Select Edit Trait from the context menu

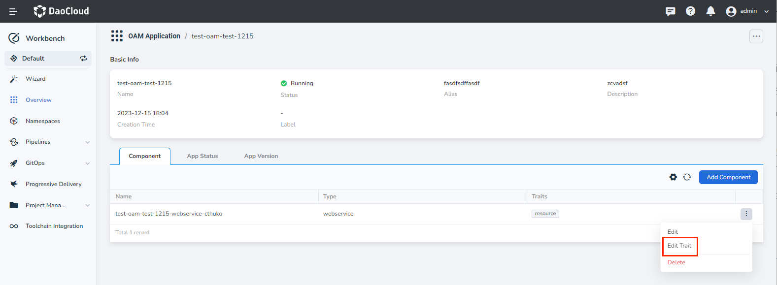(679, 246)
